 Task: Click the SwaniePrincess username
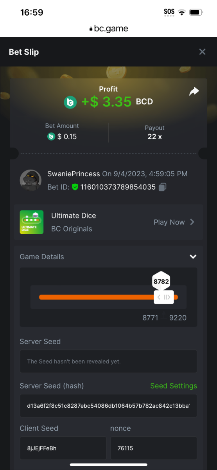(x=74, y=174)
